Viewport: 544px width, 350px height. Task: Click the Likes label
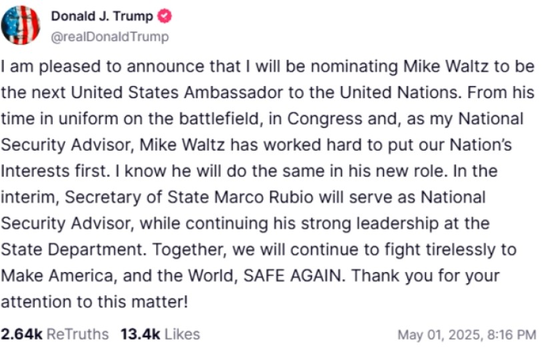pos(182,333)
